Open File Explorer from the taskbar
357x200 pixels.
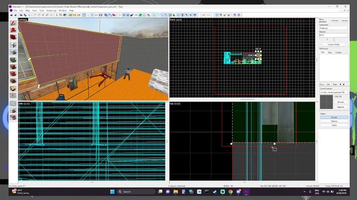[176, 192]
